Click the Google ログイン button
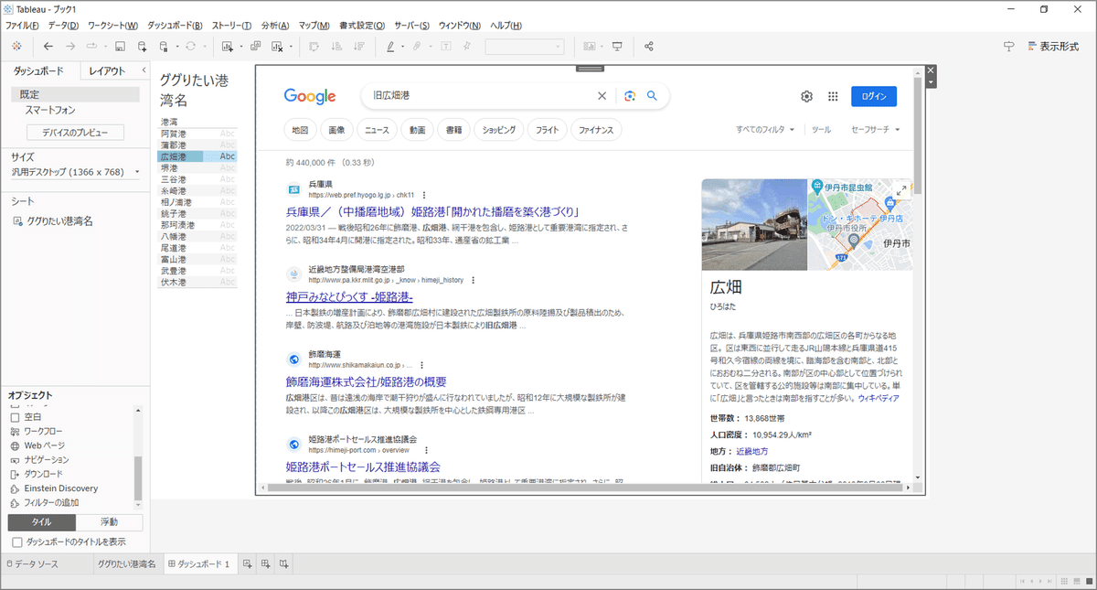This screenshot has height=590, width=1097. pos(873,96)
